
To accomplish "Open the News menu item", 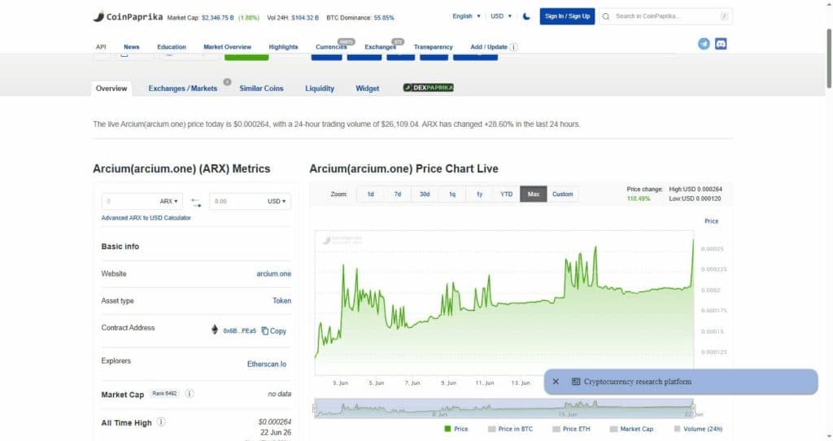I will pos(131,46).
